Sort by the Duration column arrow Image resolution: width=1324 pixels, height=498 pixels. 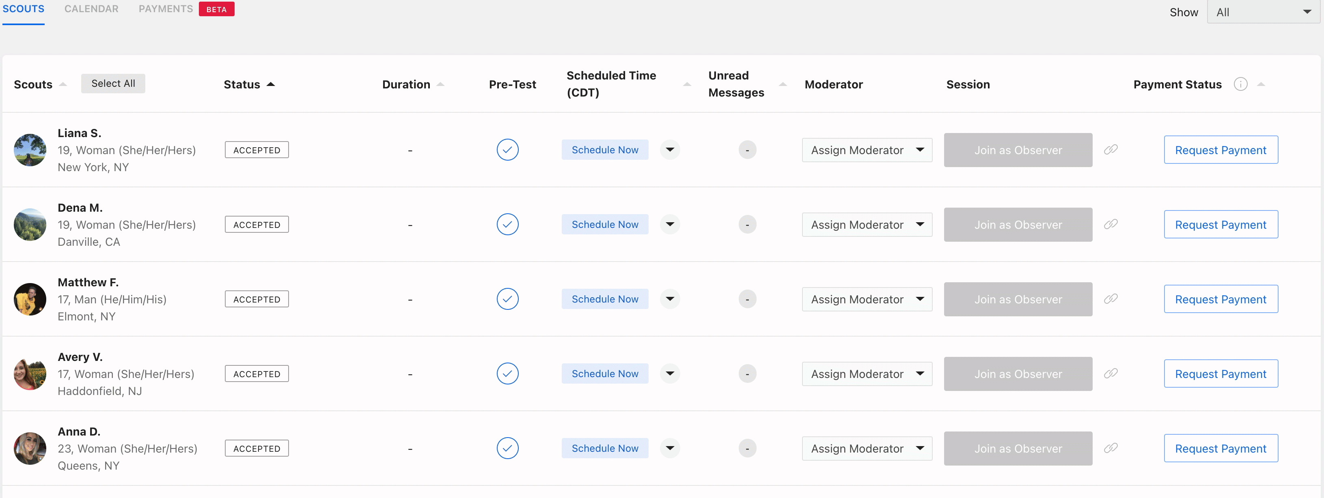(x=440, y=84)
